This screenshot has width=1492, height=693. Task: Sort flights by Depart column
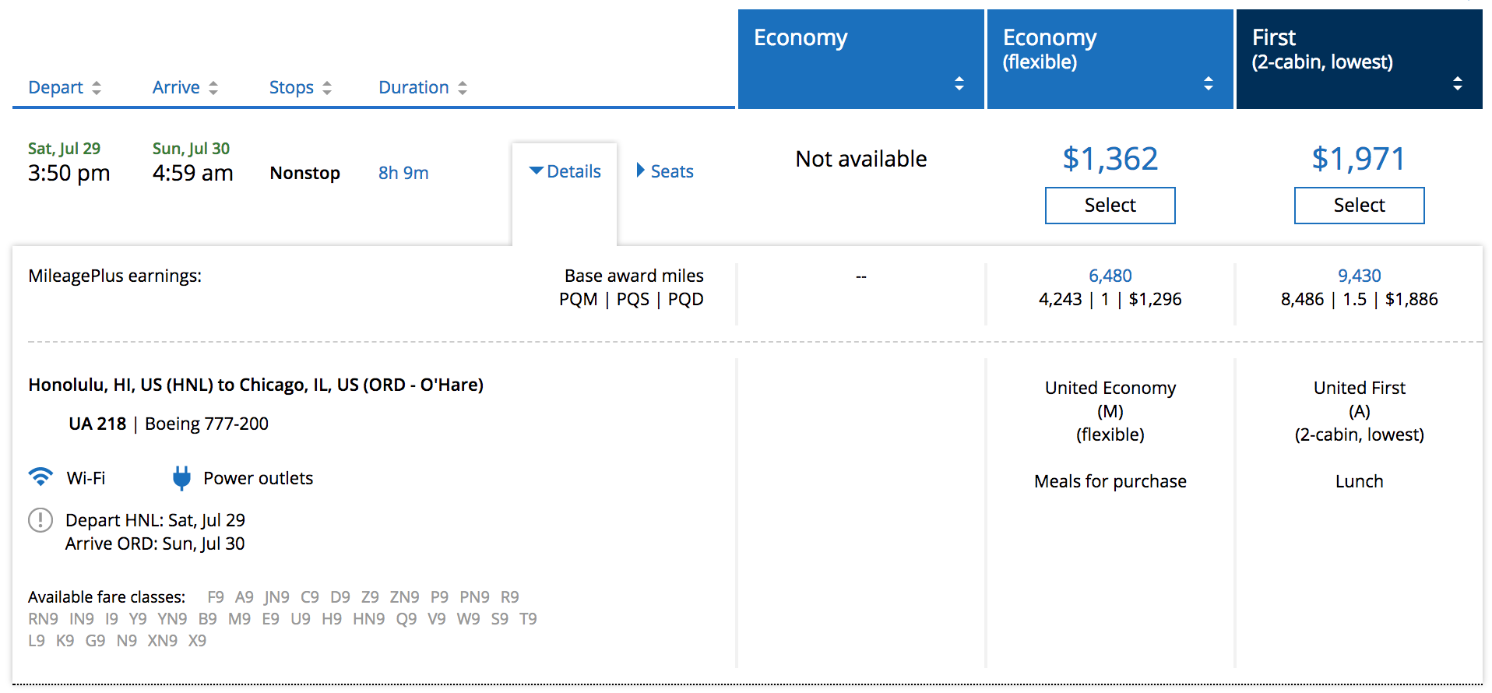click(x=55, y=87)
